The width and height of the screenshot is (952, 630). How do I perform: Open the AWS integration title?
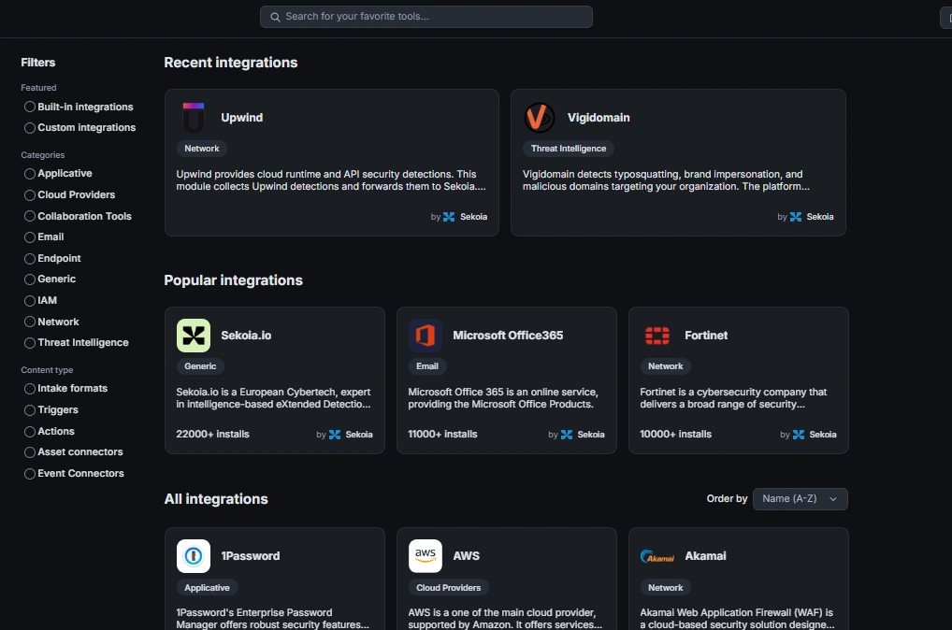466,556
